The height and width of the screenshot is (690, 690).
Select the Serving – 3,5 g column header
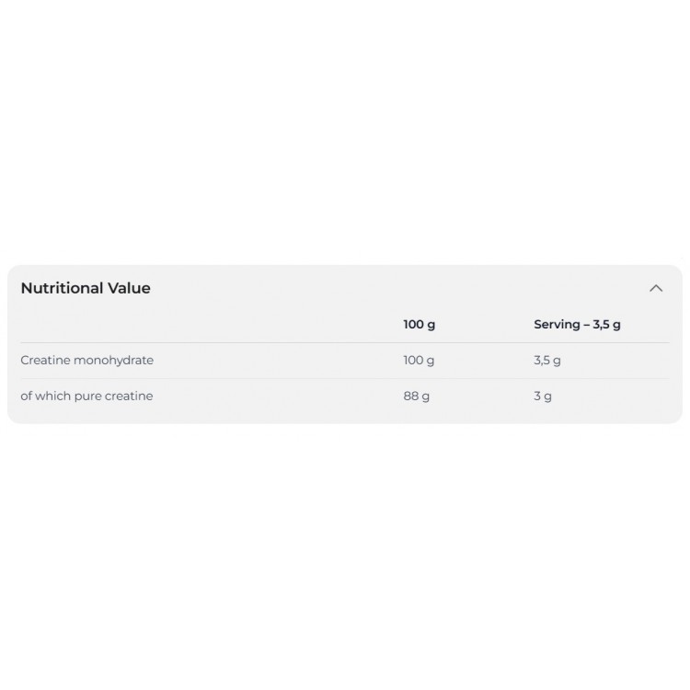click(x=577, y=324)
